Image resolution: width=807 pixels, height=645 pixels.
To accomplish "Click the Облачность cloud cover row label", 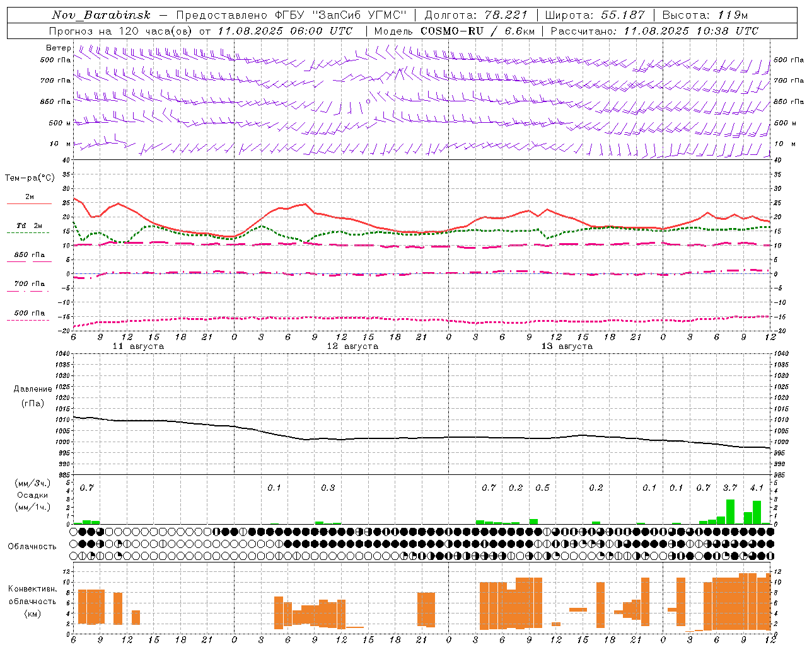I will pyautogui.click(x=32, y=546).
